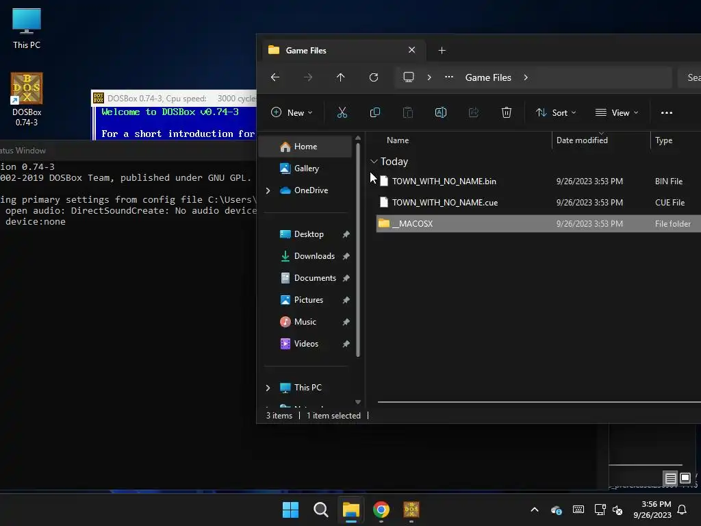The width and height of the screenshot is (701, 526).
Task: Switch to large thumbnails view icon
Action: tap(685, 479)
